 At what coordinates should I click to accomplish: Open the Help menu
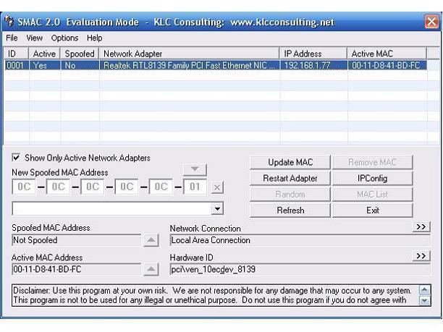pyautogui.click(x=94, y=38)
